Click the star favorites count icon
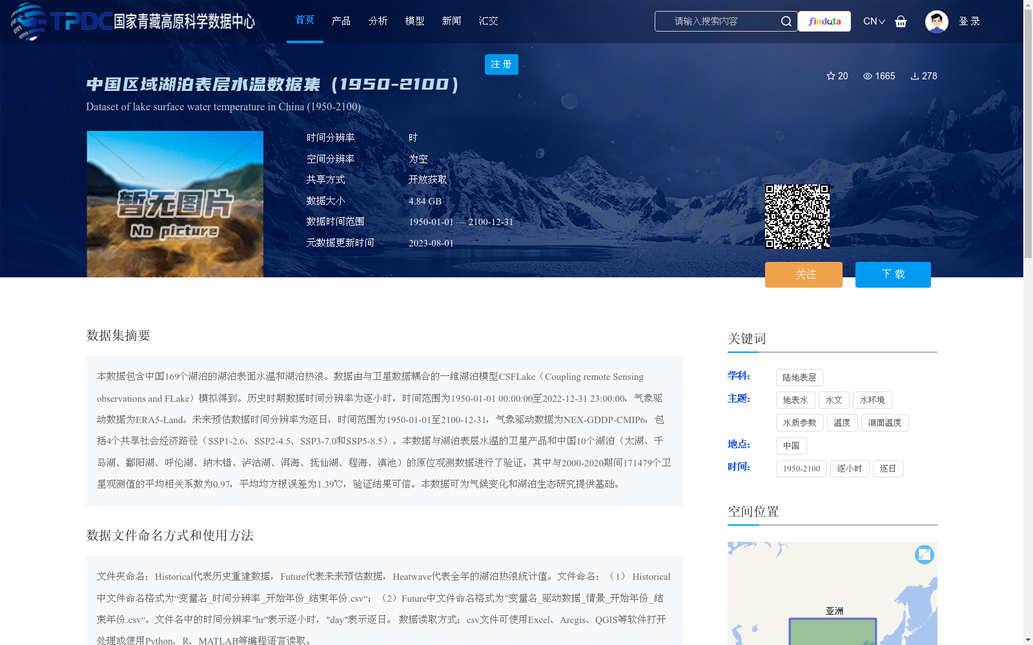 [831, 76]
